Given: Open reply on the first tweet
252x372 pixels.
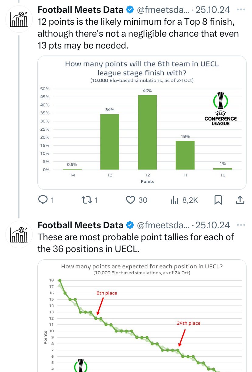Looking at the screenshot, I should point(46,200).
